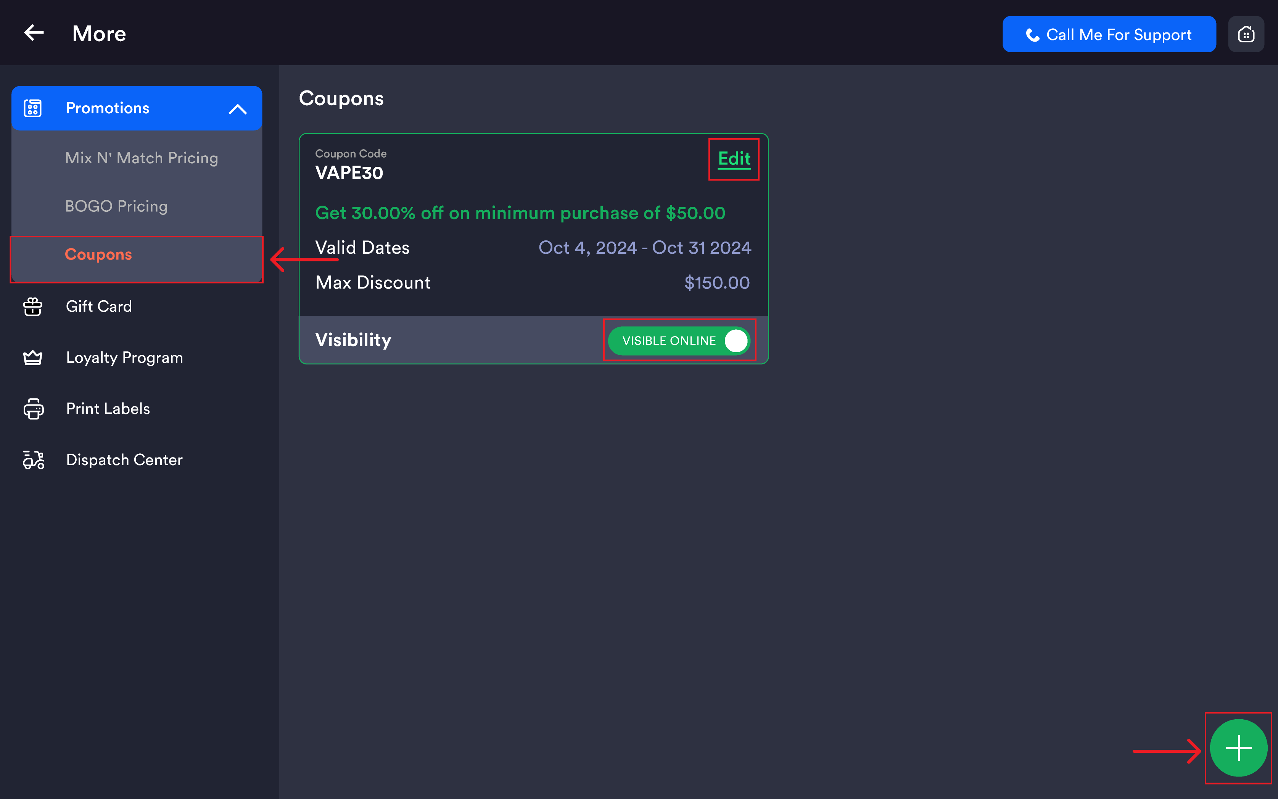Go to Print Labels
This screenshot has width=1278, height=799.
108,409
